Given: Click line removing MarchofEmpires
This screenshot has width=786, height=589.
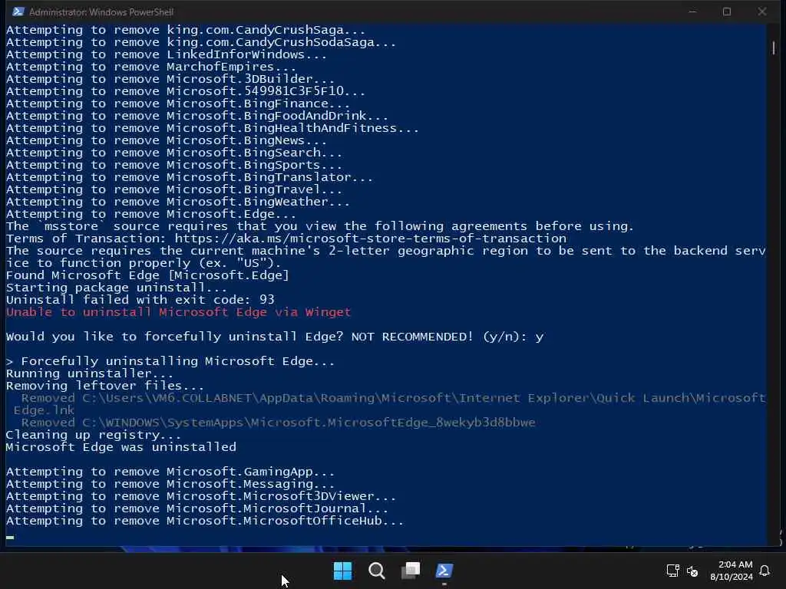Looking at the screenshot, I should tap(151, 67).
